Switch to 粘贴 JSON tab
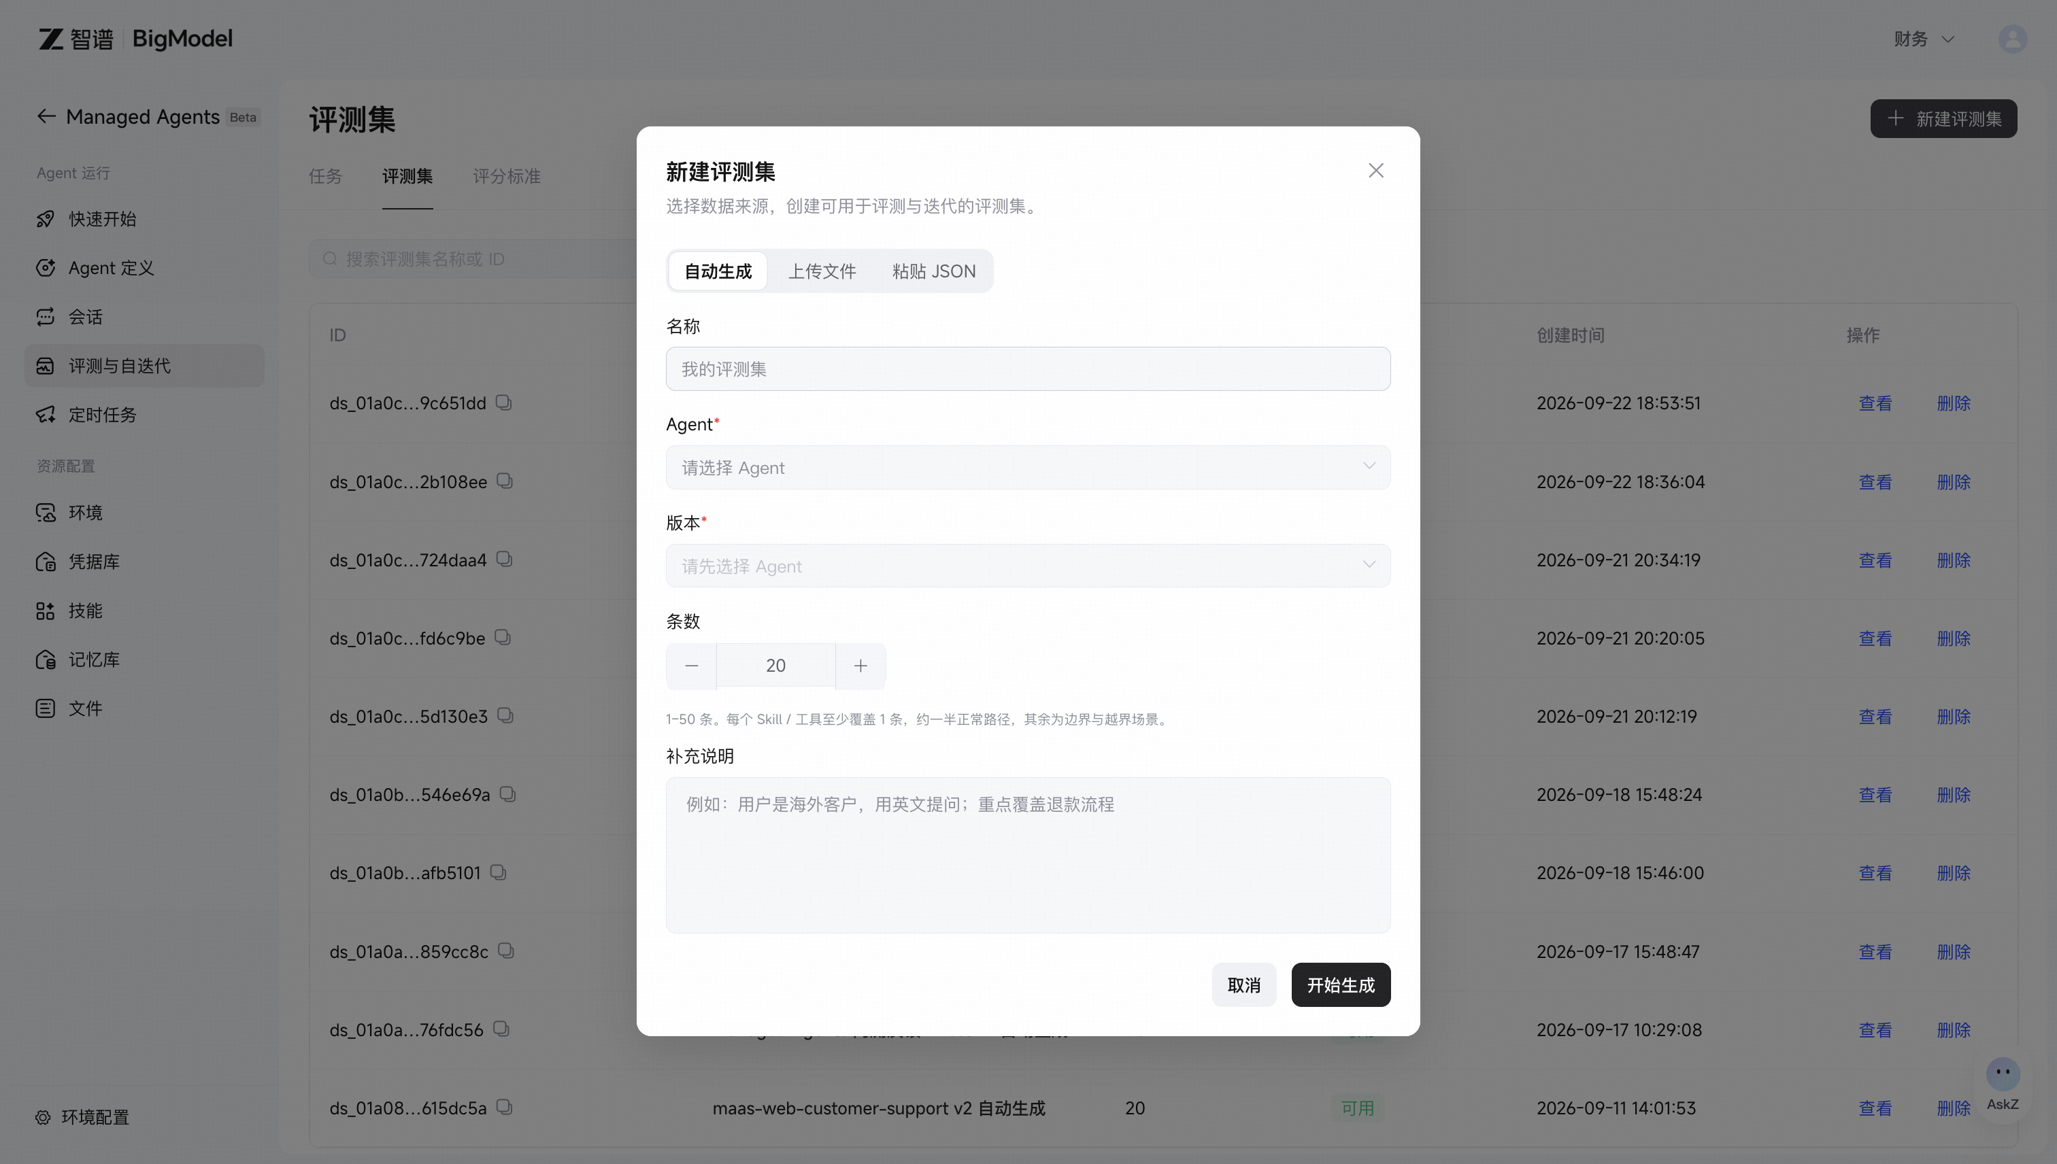This screenshot has height=1164, width=2057. (933, 271)
